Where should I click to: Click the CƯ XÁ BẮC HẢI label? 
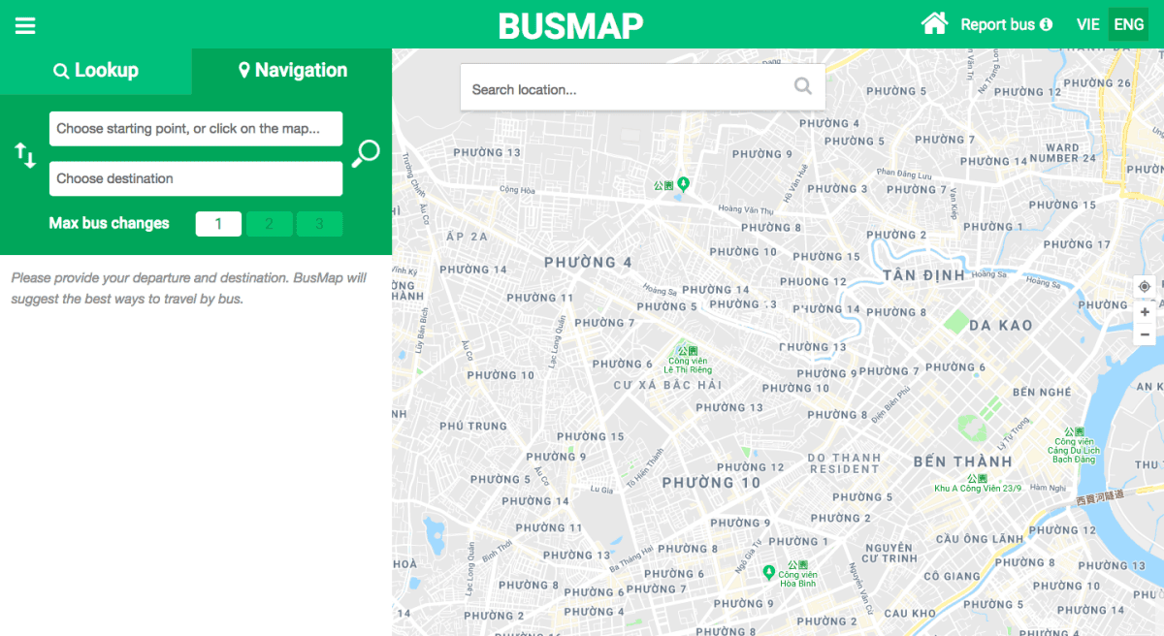click(667, 385)
